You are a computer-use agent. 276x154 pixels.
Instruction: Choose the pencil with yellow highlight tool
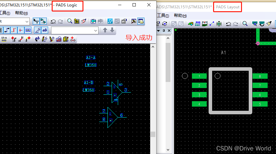point(51,39)
